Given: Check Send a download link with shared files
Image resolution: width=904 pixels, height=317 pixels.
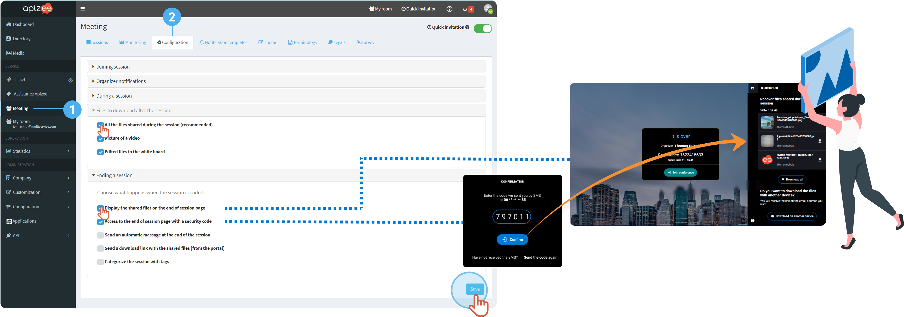Looking at the screenshot, I should [x=100, y=248].
